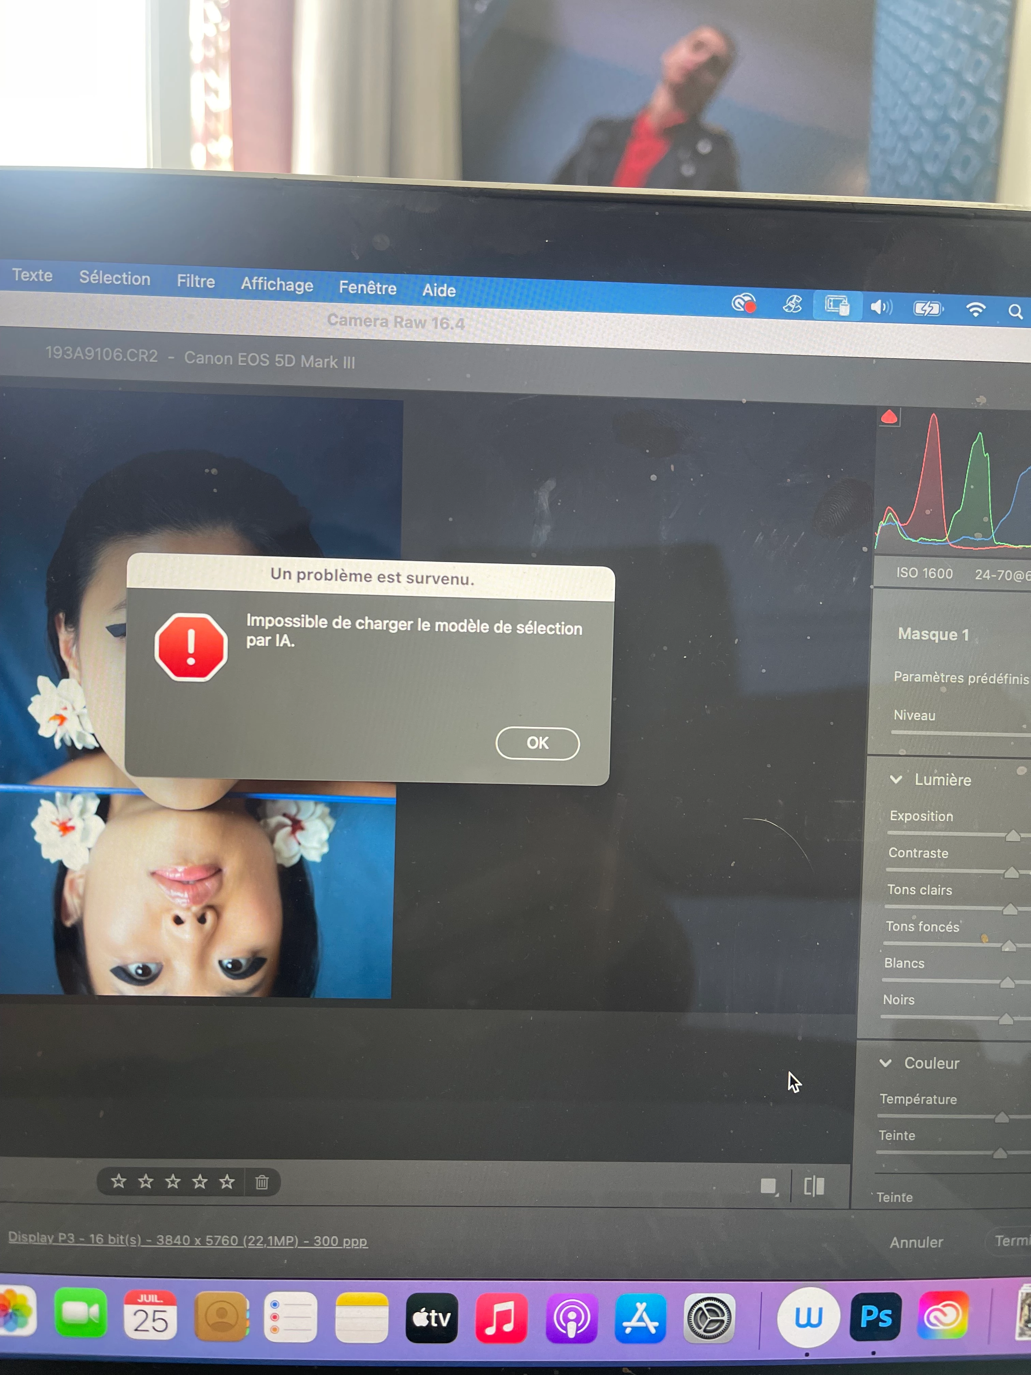Viewport: 1031px width, 1375px height.
Task: Set rating to first star
Action: tap(118, 1180)
